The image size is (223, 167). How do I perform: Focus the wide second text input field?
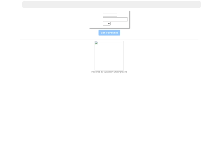pos(115,19)
